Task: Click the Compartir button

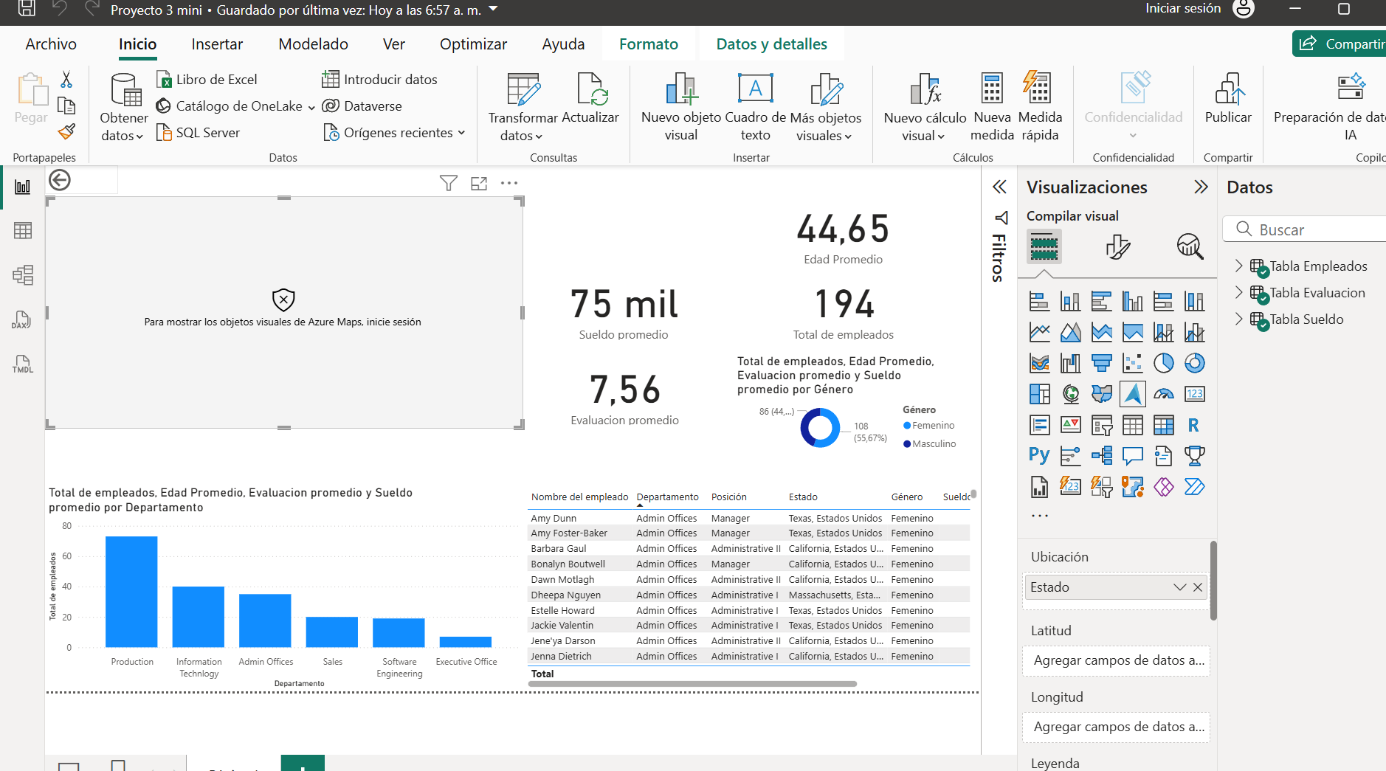Action: coord(1340,44)
